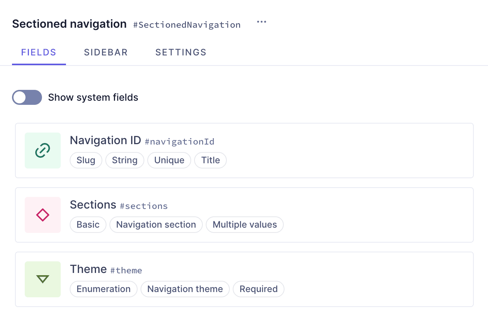
Task: Click the Navigation theme badge
Action: [185, 289]
